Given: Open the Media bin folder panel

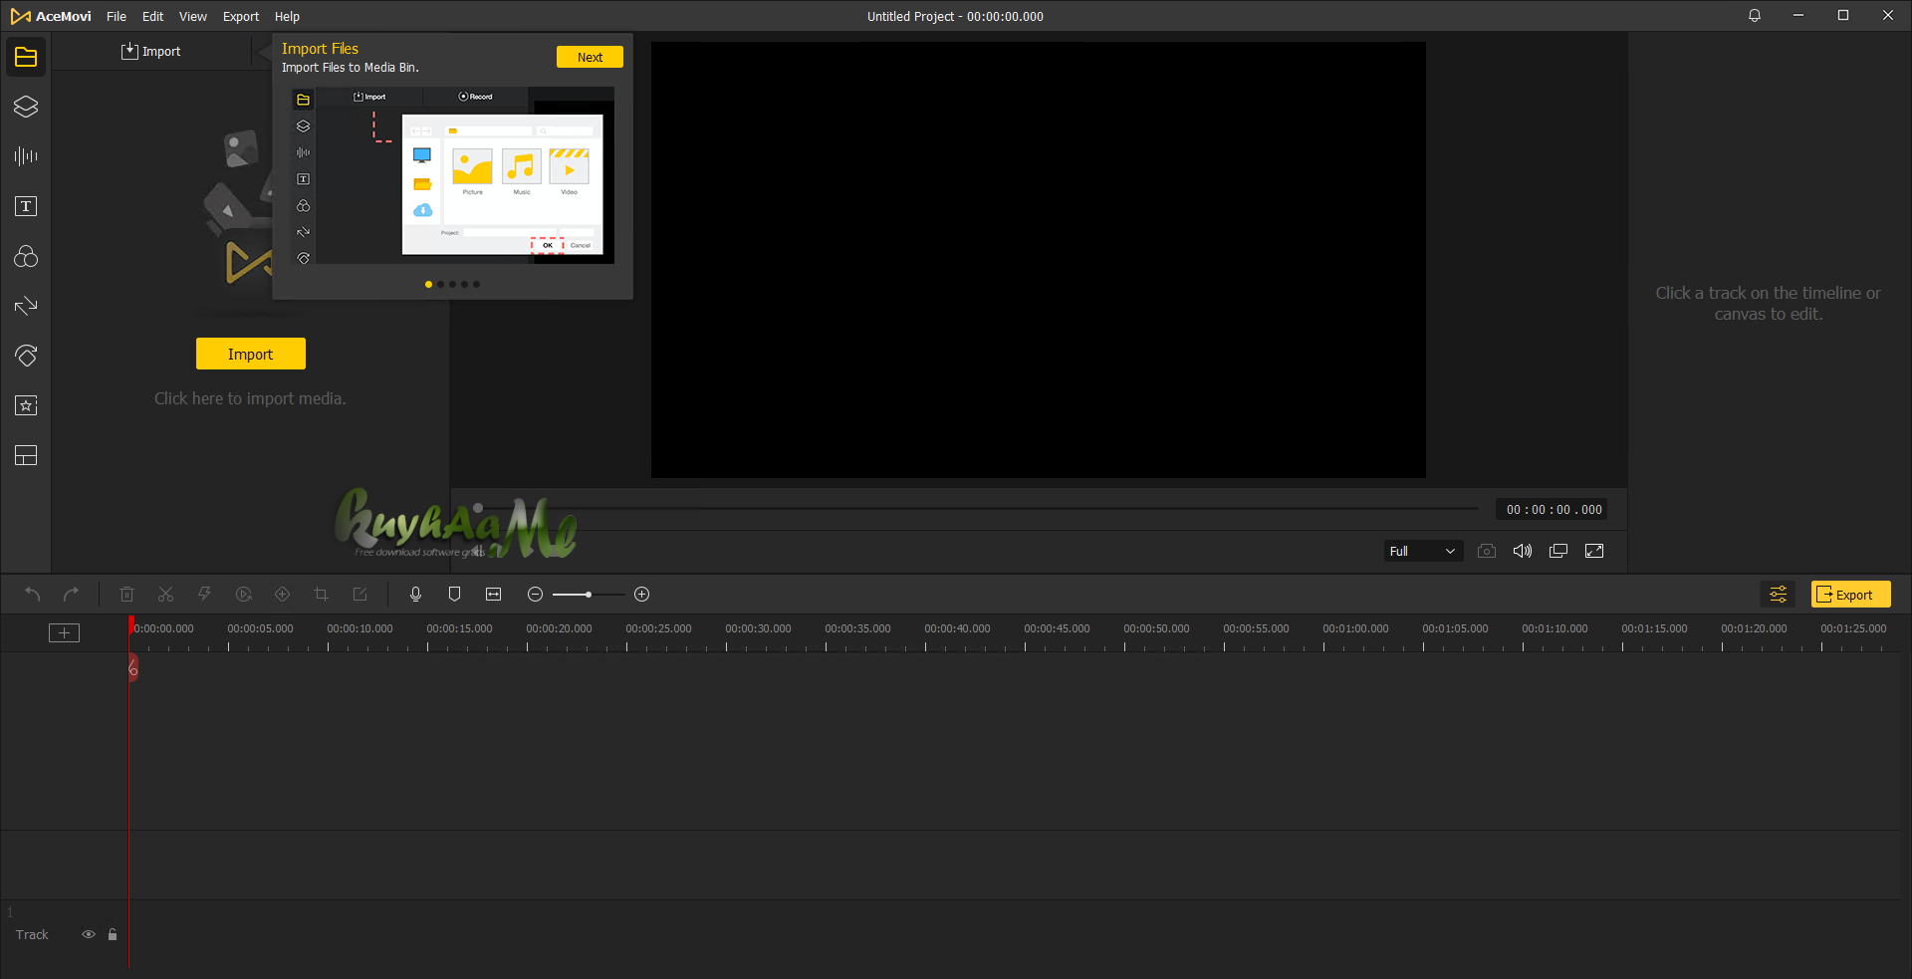Looking at the screenshot, I should [x=26, y=57].
